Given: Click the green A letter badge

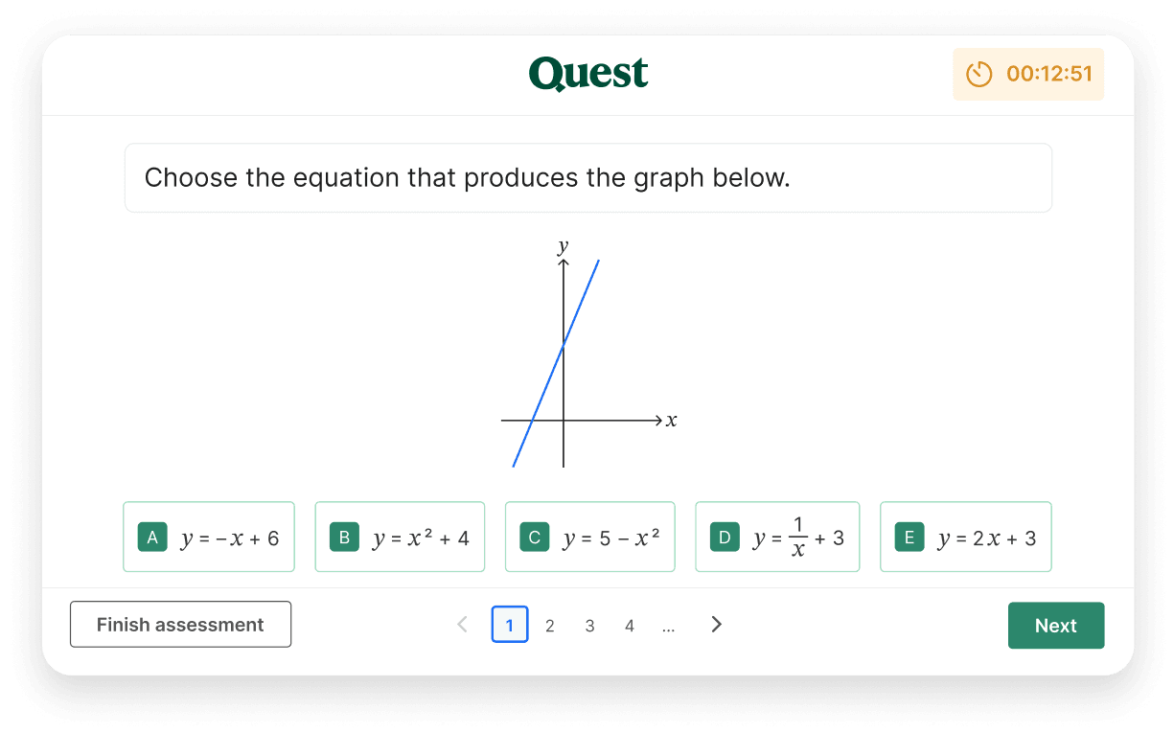Looking at the screenshot, I should (x=152, y=538).
